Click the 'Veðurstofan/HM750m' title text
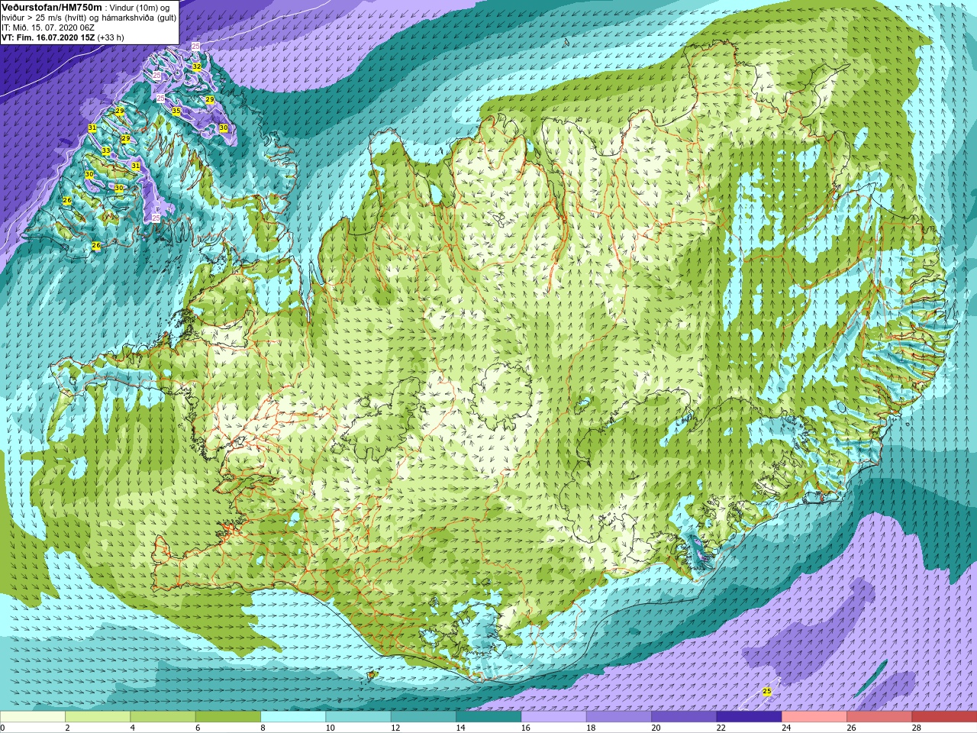Viewport: 977px width, 733px height. coord(52,6)
